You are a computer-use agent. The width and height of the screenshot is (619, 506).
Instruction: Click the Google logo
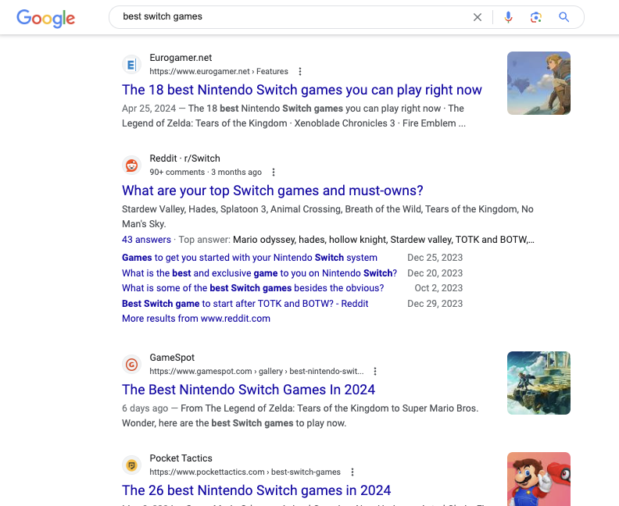(46, 18)
